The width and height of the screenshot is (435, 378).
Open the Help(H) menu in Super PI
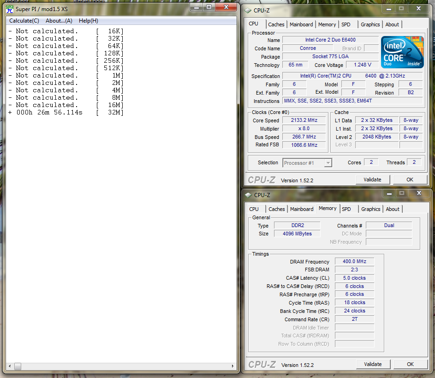coord(89,21)
